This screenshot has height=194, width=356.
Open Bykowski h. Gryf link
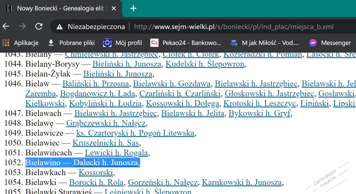click(x=259, y=113)
